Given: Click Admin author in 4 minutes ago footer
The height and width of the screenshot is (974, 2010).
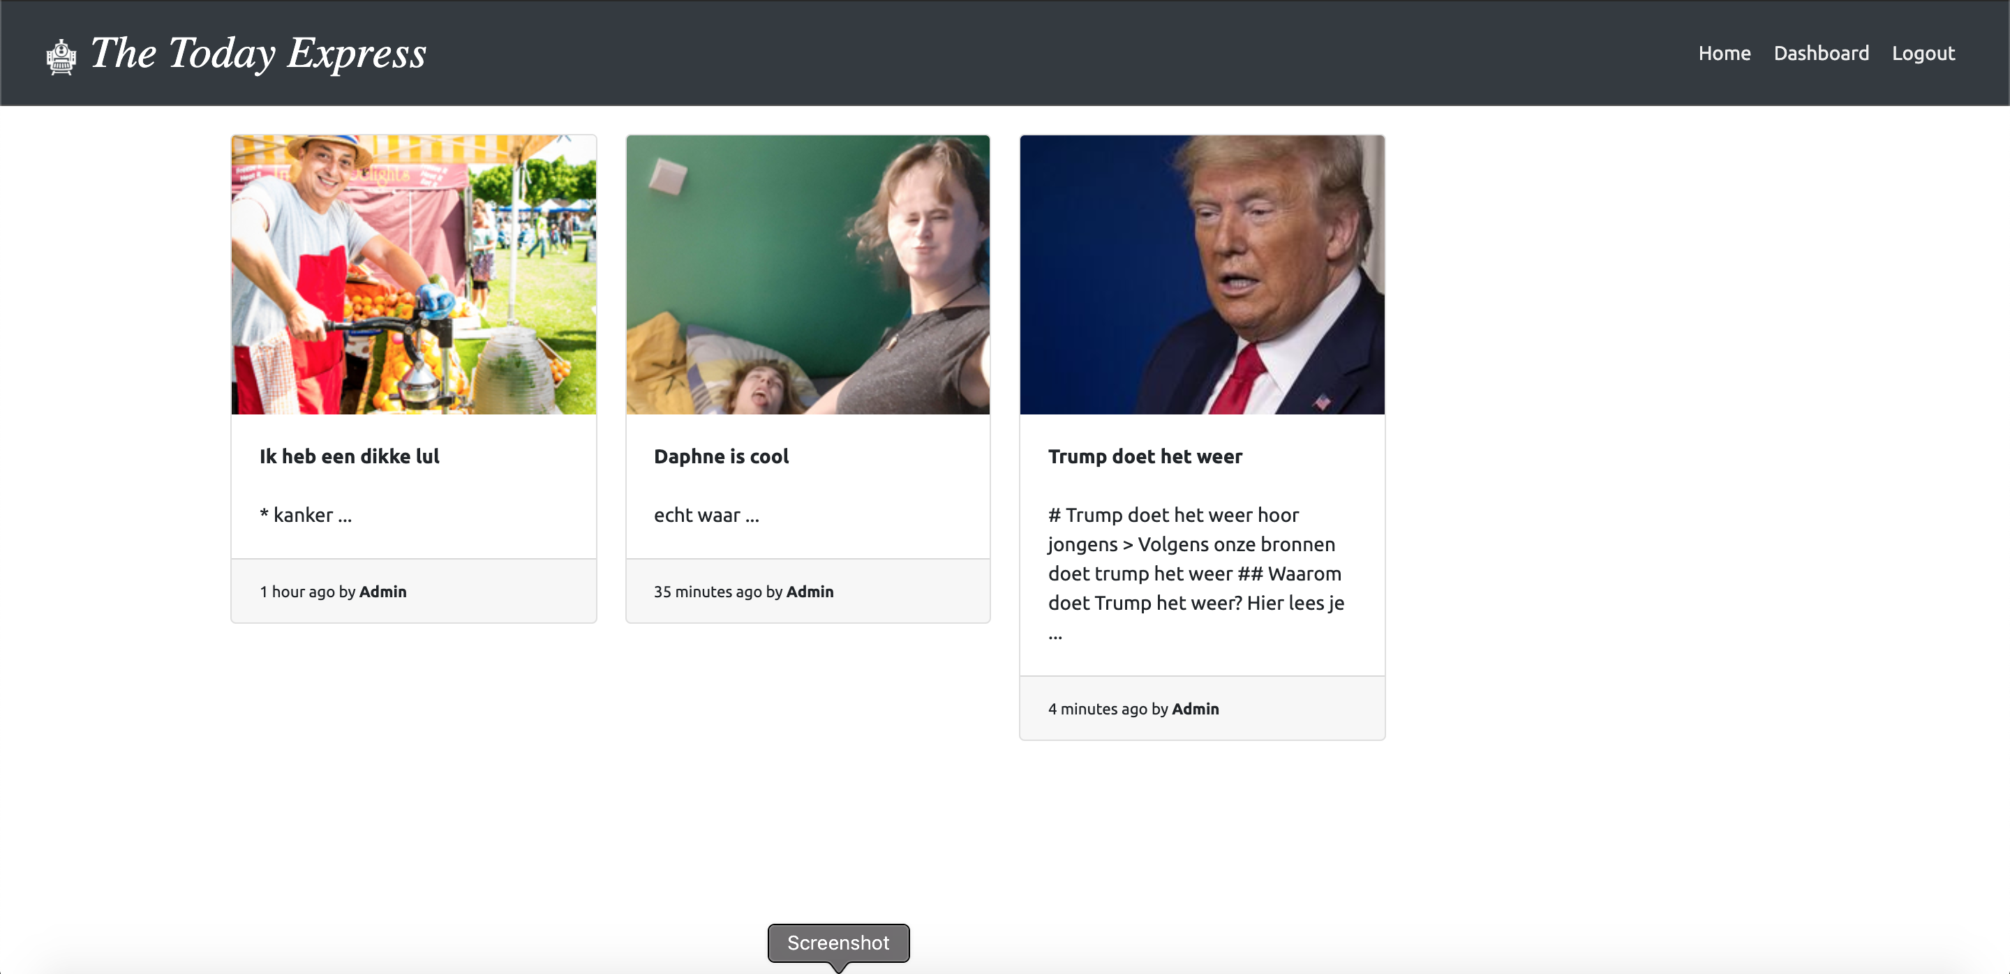Looking at the screenshot, I should 1195,709.
